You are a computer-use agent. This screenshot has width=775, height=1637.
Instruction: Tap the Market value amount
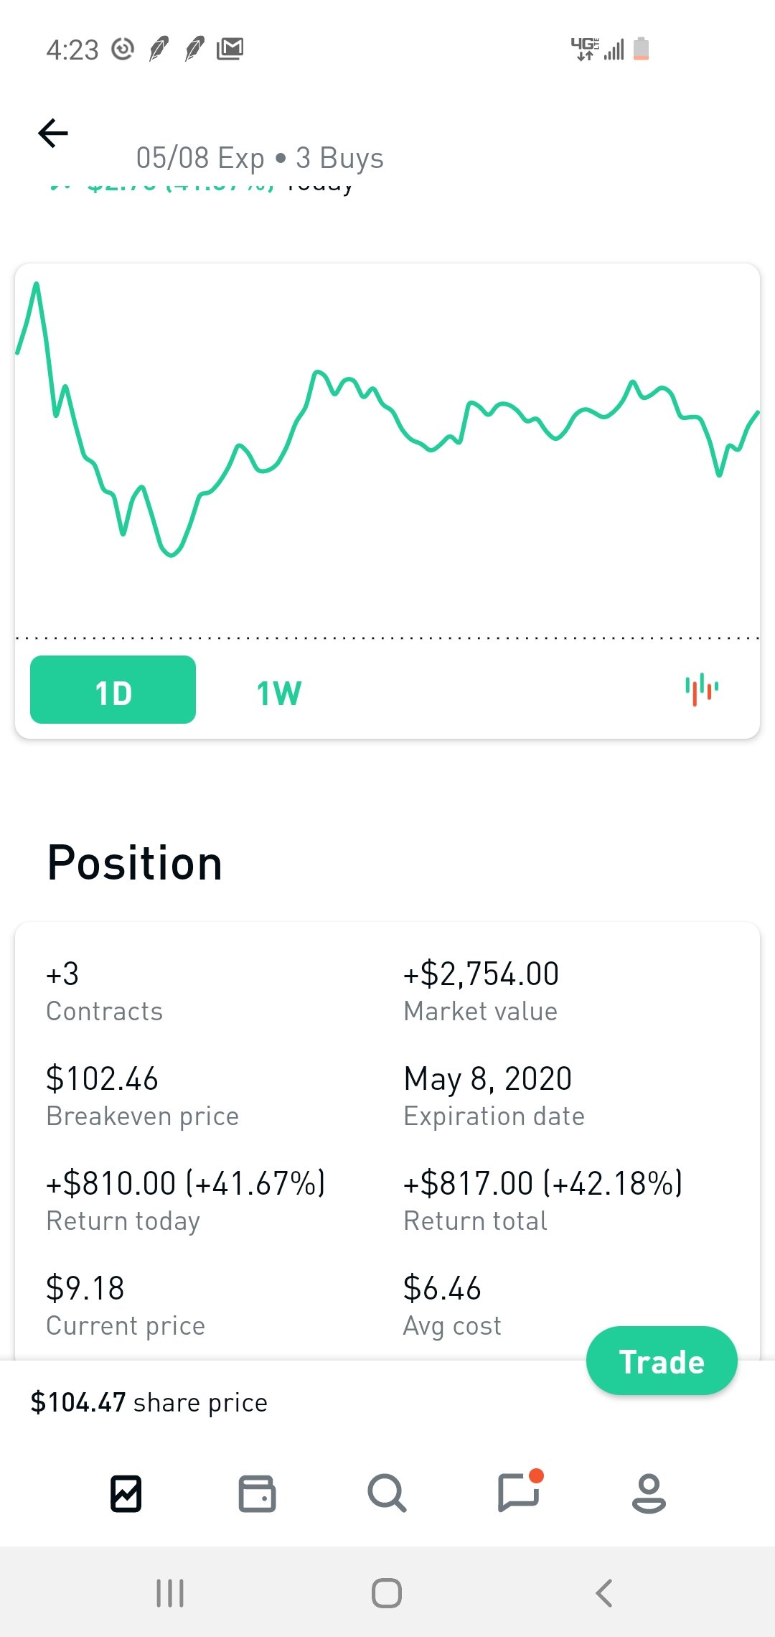point(481,974)
